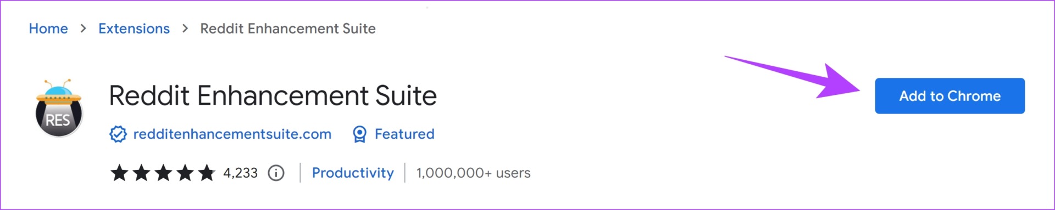
Task: Click the 4,233 ratings count
Action: [240, 173]
